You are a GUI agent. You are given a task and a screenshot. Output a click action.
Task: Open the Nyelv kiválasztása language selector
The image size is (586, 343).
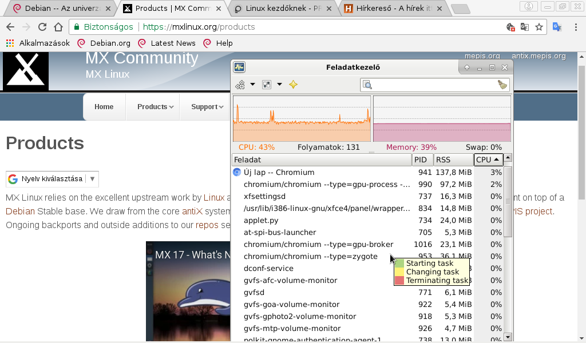tap(52, 179)
